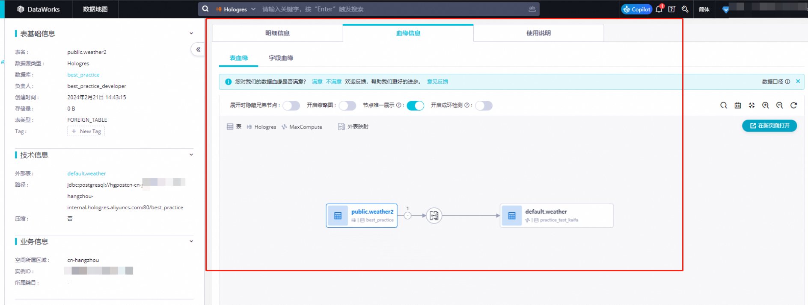Click the DataWorks logo
The width and height of the screenshot is (808, 305).
38,9
